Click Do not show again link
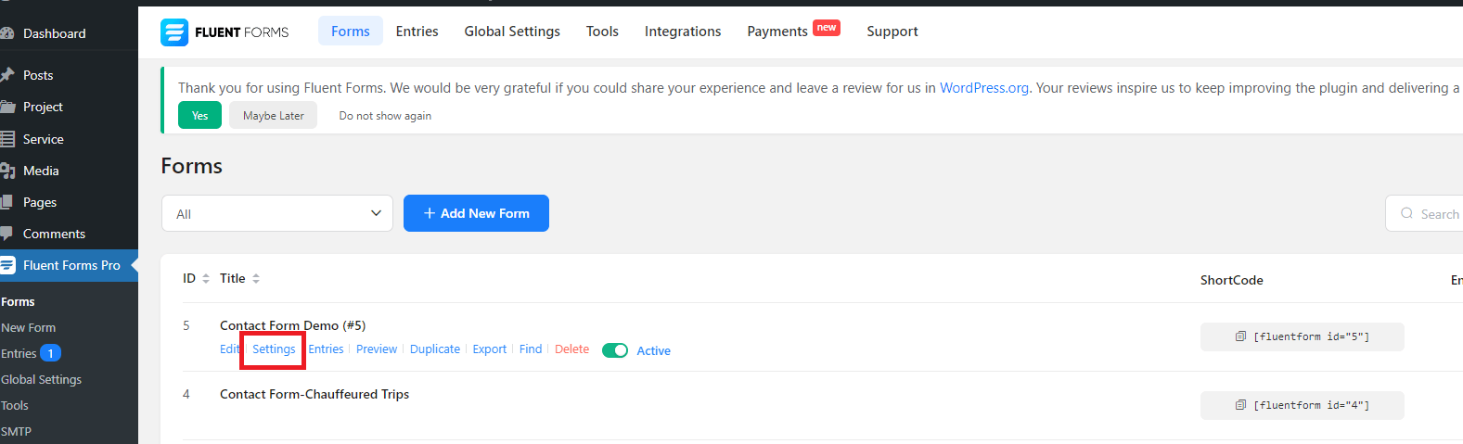The height and width of the screenshot is (444, 1463). [385, 116]
